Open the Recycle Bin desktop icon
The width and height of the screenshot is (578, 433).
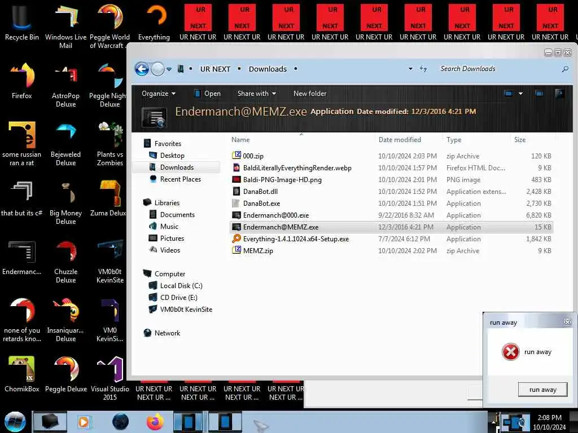click(x=21, y=22)
